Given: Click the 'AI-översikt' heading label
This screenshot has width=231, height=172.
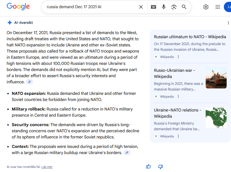Looking at the screenshot, I should click(x=24, y=23).
